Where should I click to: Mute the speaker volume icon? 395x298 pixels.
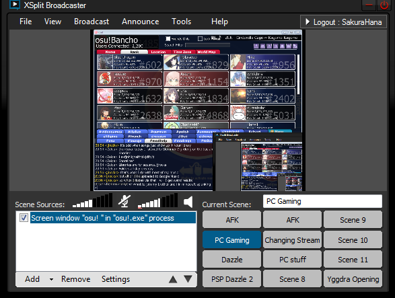(x=188, y=202)
